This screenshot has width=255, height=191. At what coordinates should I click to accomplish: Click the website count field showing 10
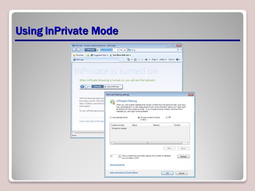[114, 156]
